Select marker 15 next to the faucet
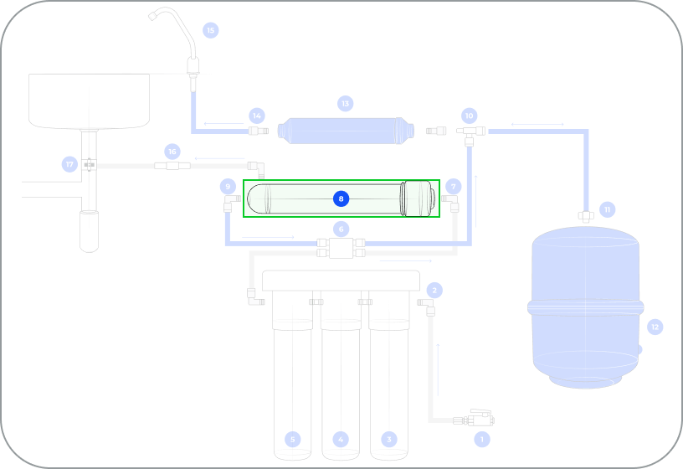This screenshot has width=683, height=469. 210,30
